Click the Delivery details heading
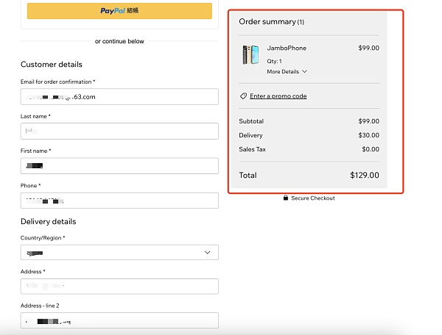Image resolution: width=442 pixels, height=335 pixels. [x=48, y=222]
